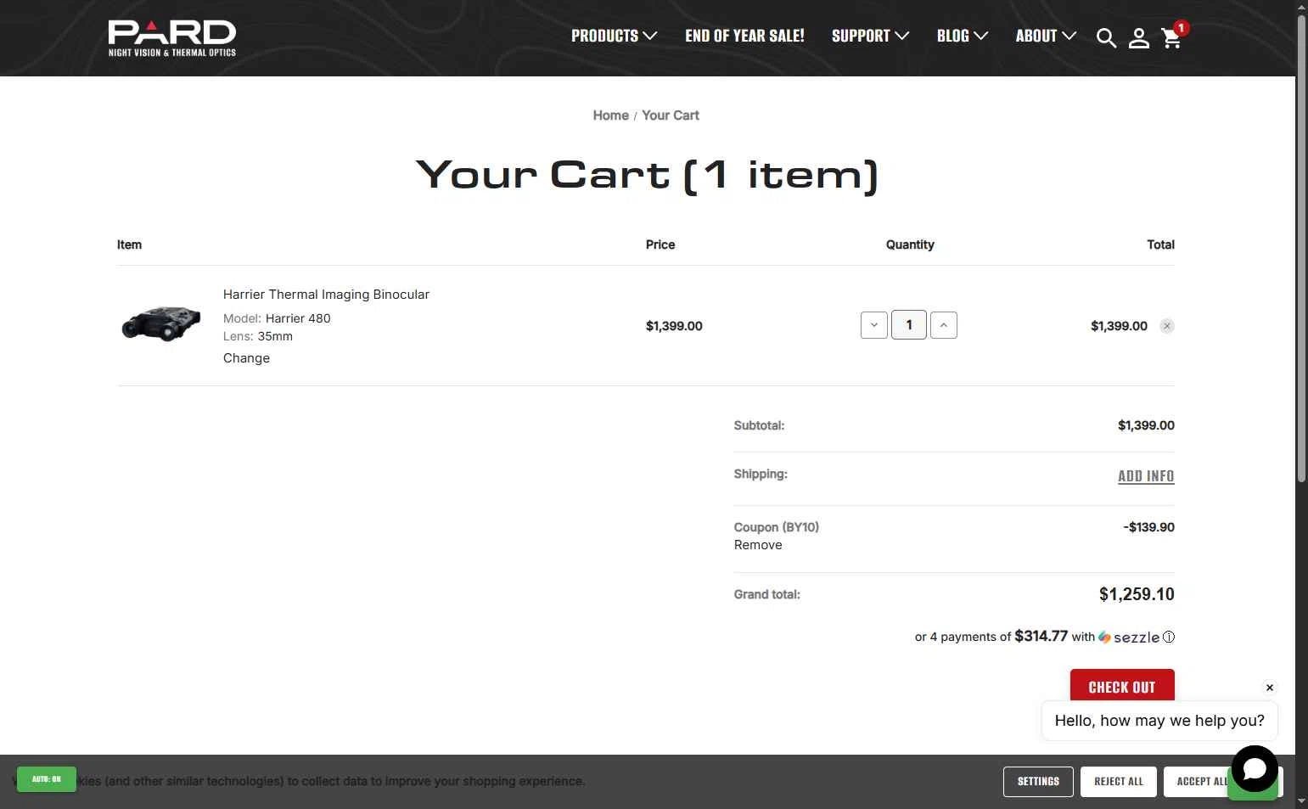
Task: Click the coupon discount -$139.90
Action: 1148,527
